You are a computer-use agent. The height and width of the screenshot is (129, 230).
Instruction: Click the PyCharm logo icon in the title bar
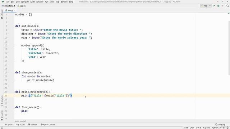tap(3, 2)
